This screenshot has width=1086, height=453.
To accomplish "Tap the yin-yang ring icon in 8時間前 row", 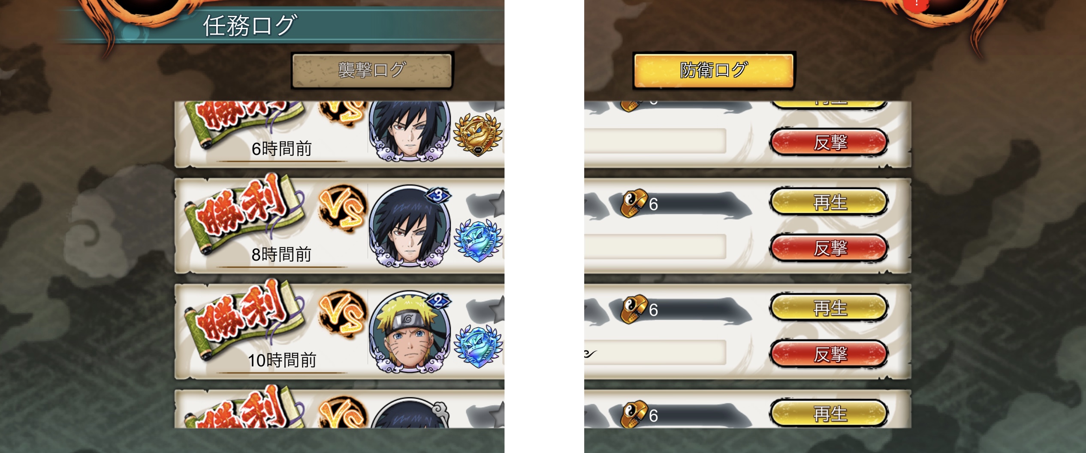I will click(x=634, y=203).
